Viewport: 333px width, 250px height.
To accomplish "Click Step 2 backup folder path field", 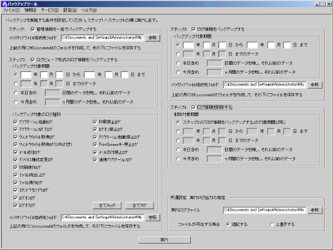I will (x=102, y=217).
